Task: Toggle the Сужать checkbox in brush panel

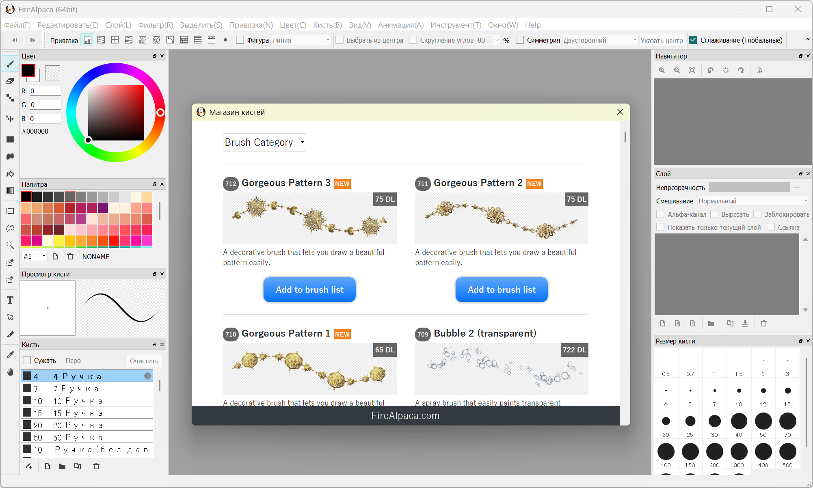Action: (27, 360)
